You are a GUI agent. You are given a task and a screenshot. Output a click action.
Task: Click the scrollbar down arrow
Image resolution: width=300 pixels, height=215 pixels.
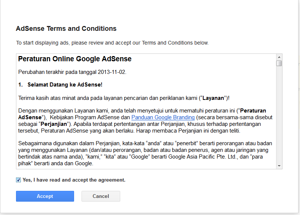(279, 165)
